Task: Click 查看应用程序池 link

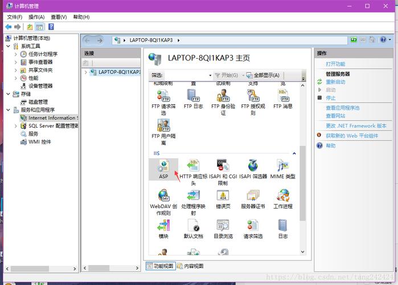Action: [x=343, y=108]
